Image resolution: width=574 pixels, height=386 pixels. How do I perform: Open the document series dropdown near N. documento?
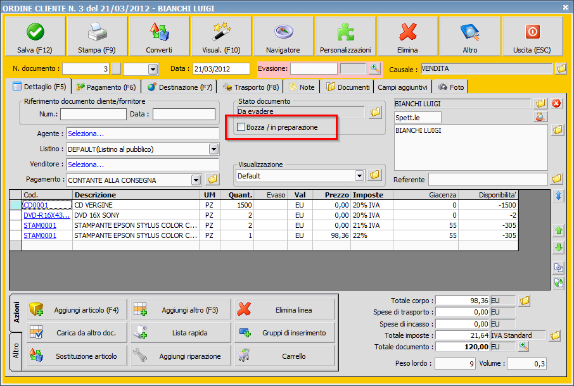(x=153, y=69)
